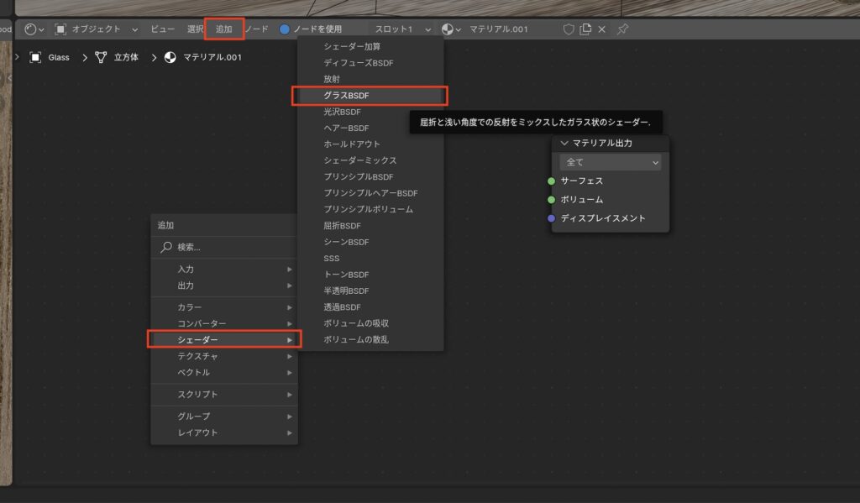This screenshot has height=503, width=860.
Task: Open the スロット1 dropdown
Action: pyautogui.click(x=401, y=28)
